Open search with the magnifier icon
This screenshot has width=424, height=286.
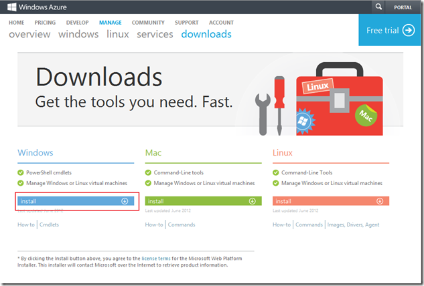tap(378, 7)
